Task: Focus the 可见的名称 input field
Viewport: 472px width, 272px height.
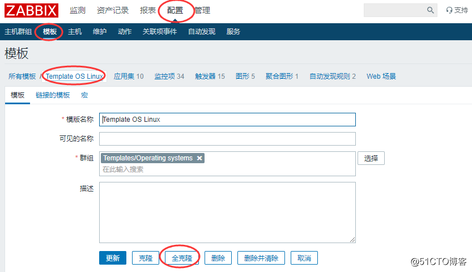Action: click(227, 139)
